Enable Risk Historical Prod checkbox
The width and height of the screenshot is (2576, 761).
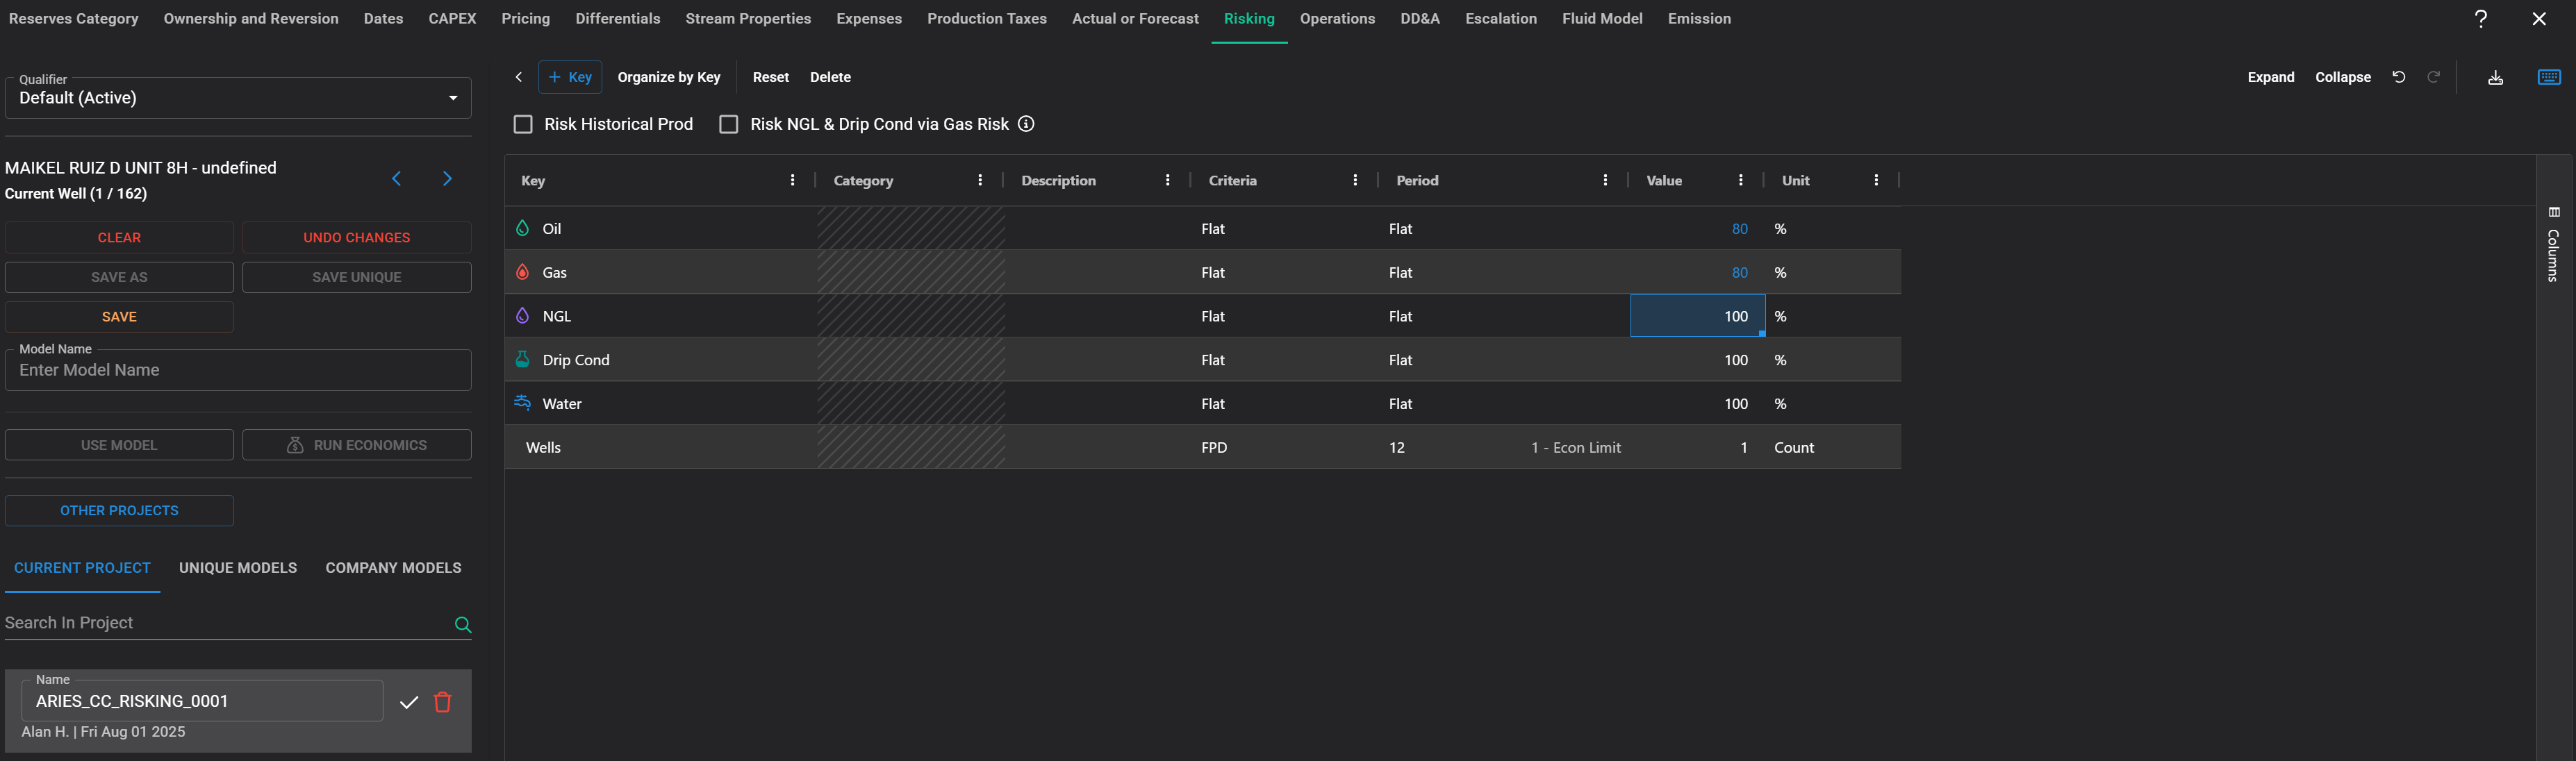523,124
